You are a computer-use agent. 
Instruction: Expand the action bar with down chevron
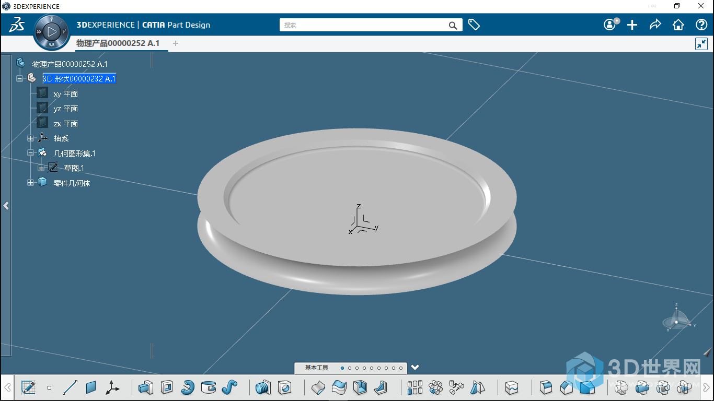click(x=415, y=368)
